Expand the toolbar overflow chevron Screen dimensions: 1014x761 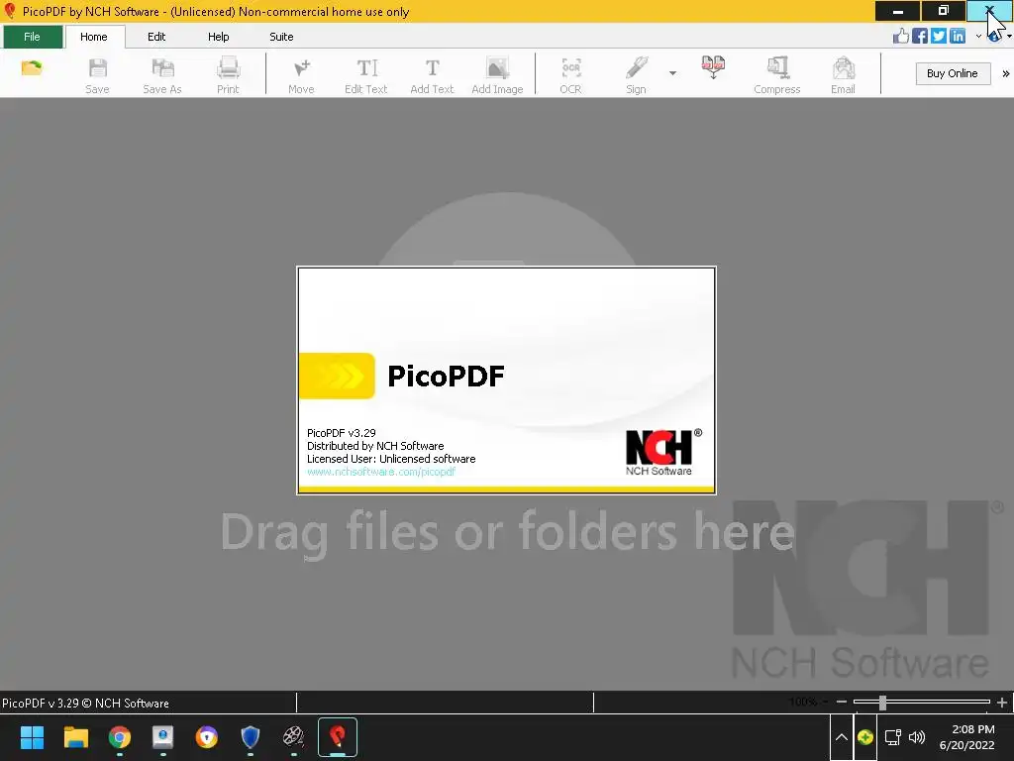point(1006,73)
